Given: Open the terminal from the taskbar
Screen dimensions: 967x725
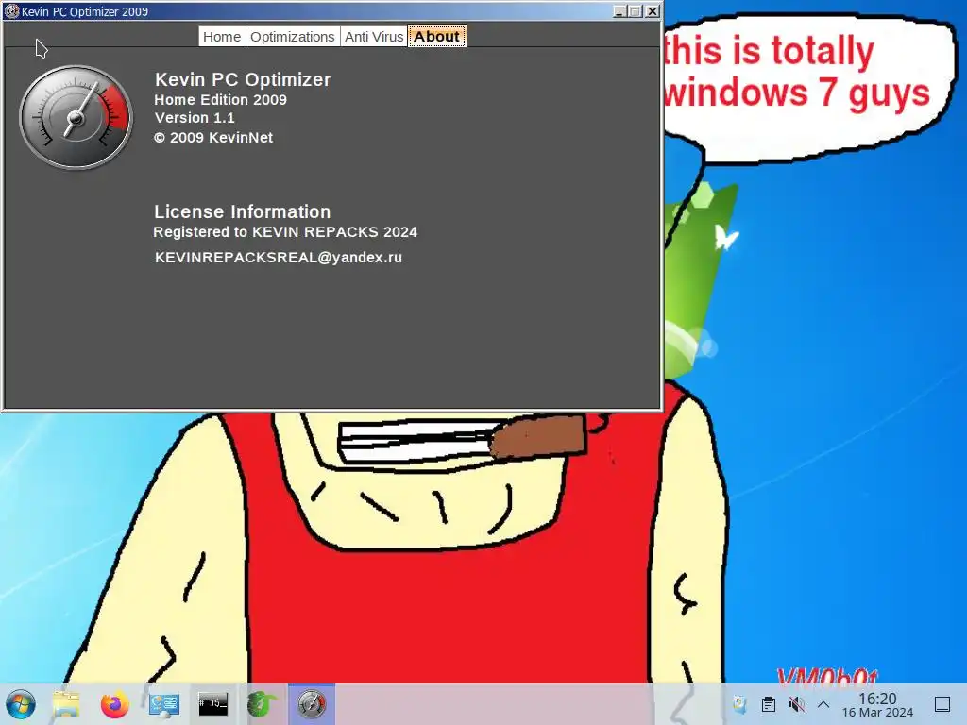Looking at the screenshot, I should [x=212, y=703].
